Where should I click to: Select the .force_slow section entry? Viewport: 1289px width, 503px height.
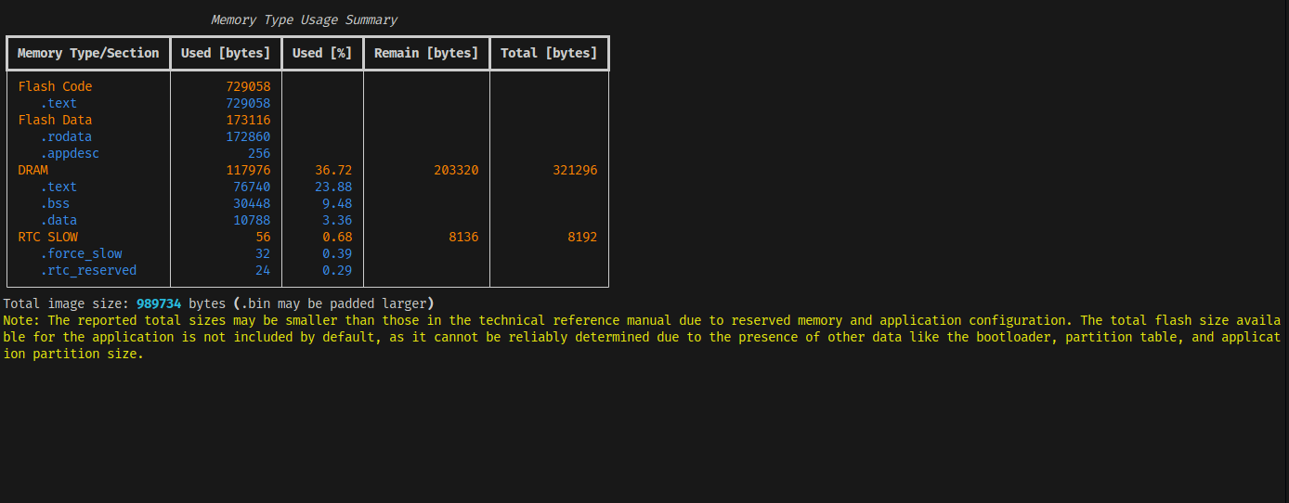[x=81, y=253]
